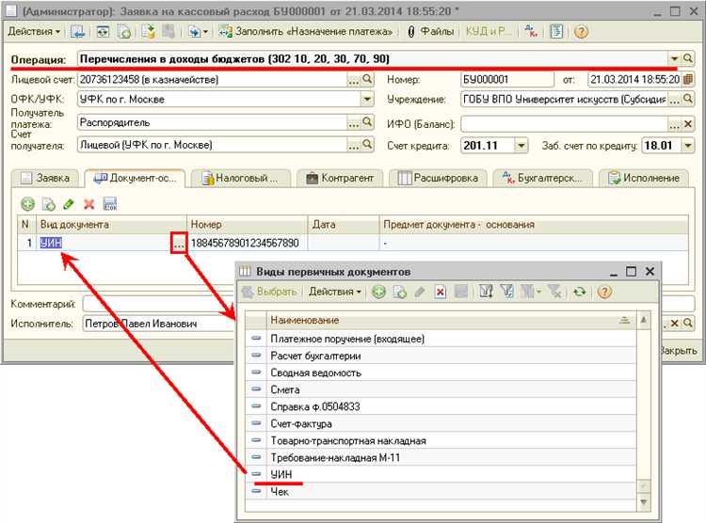The width and height of the screenshot is (706, 523).
Task: Click green add-row icon in document table toolbar
Action: [27, 203]
